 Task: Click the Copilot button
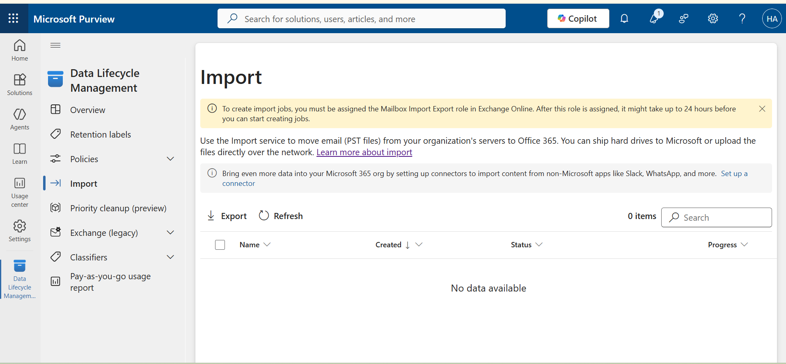tap(578, 18)
